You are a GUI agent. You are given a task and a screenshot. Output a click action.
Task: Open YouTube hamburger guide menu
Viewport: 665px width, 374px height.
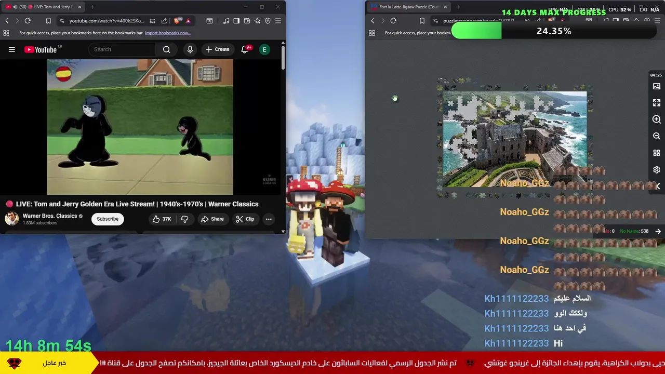[x=11, y=49]
